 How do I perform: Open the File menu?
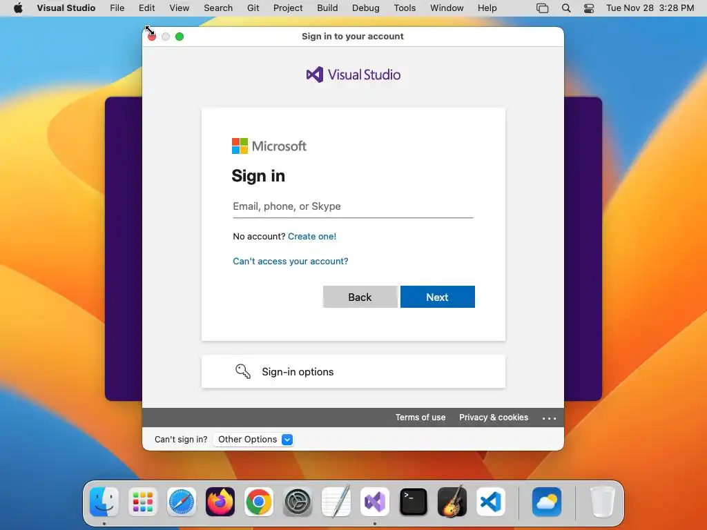click(x=117, y=8)
